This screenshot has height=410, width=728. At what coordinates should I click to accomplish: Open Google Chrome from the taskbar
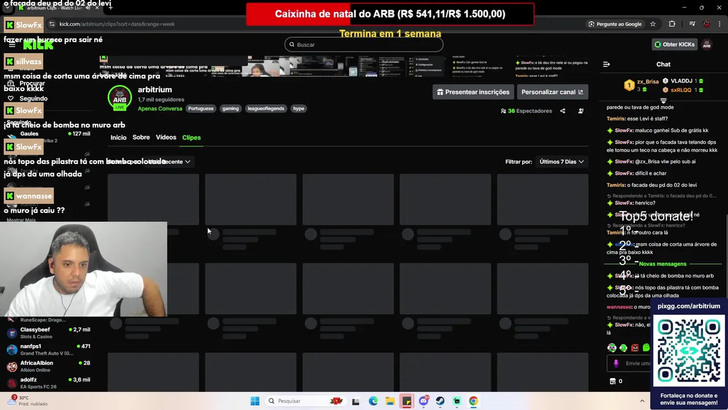473,401
